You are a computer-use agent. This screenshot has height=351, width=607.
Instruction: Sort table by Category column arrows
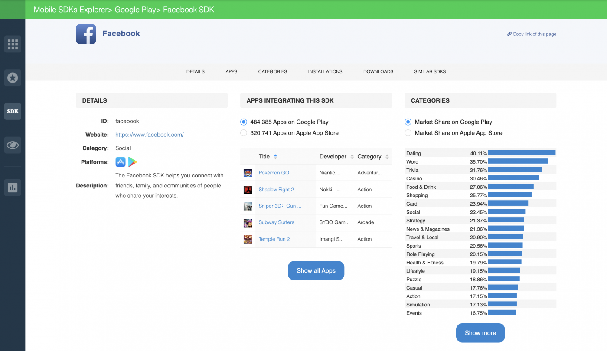387,157
